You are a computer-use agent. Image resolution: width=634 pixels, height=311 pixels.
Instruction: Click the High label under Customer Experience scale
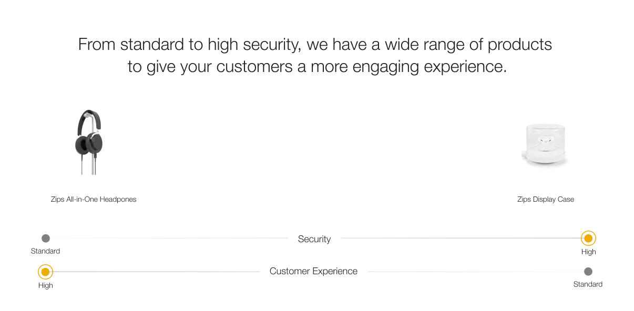point(46,285)
